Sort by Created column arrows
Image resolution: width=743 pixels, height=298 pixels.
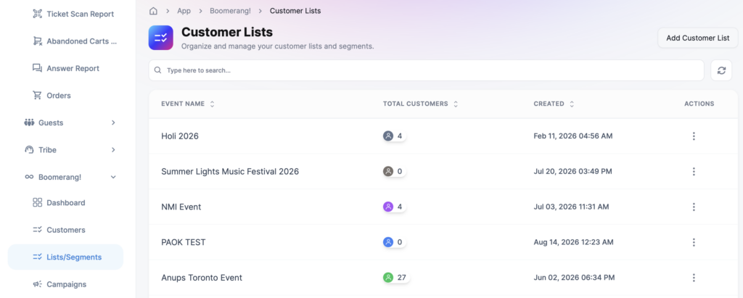point(572,104)
